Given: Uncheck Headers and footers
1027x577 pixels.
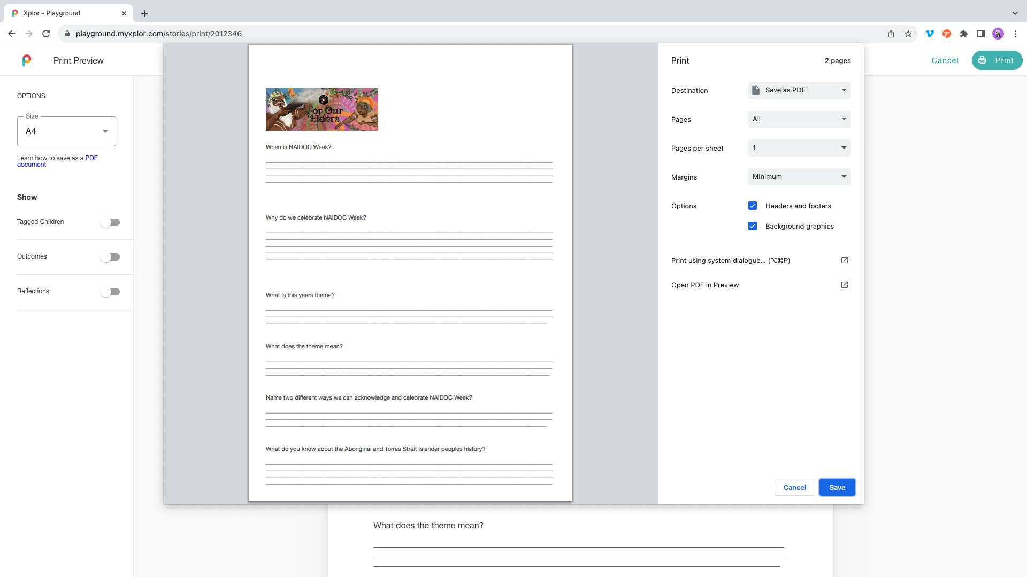Looking at the screenshot, I should pyautogui.click(x=753, y=206).
